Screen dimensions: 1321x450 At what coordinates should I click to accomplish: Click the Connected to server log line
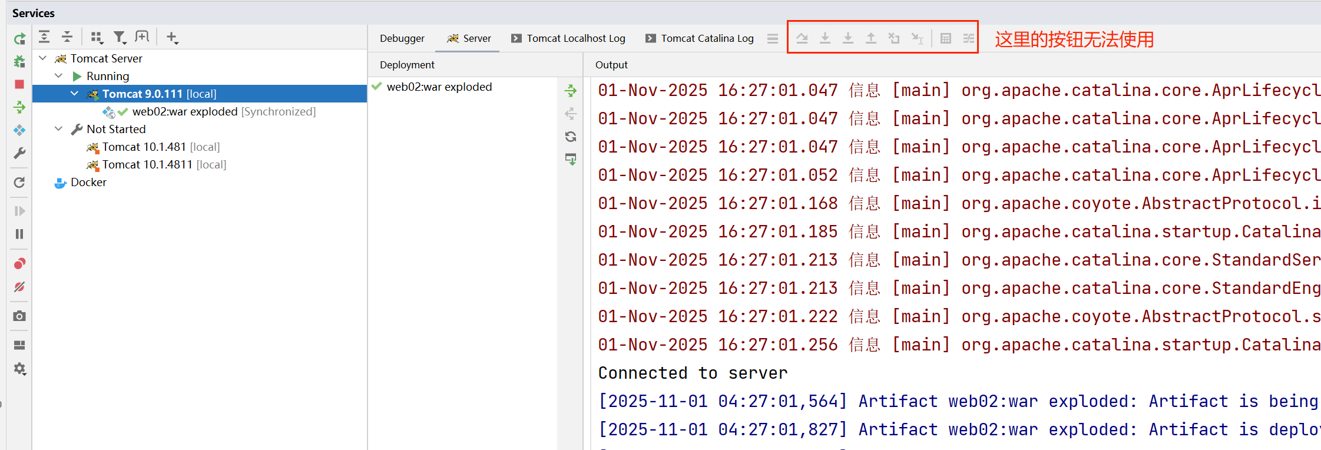pyautogui.click(x=693, y=373)
